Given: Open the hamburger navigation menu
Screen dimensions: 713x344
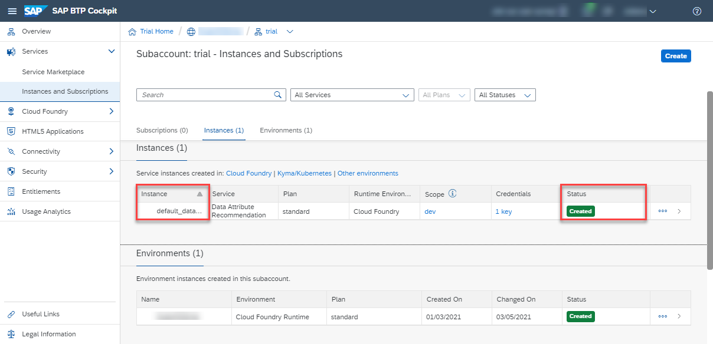Looking at the screenshot, I should pos(12,11).
